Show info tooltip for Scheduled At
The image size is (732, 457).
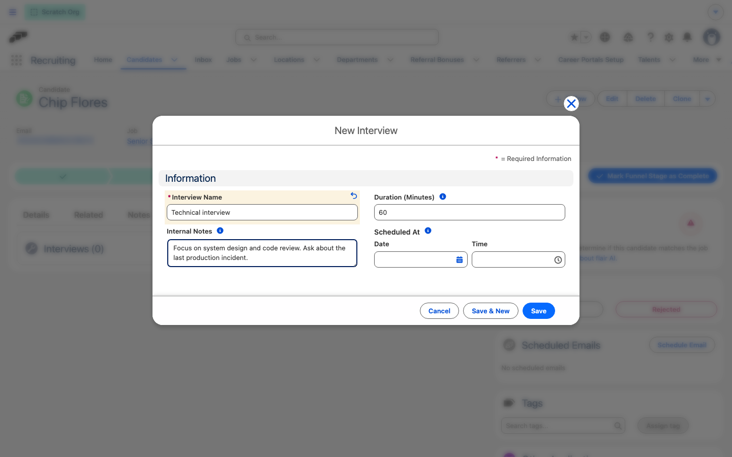click(428, 231)
